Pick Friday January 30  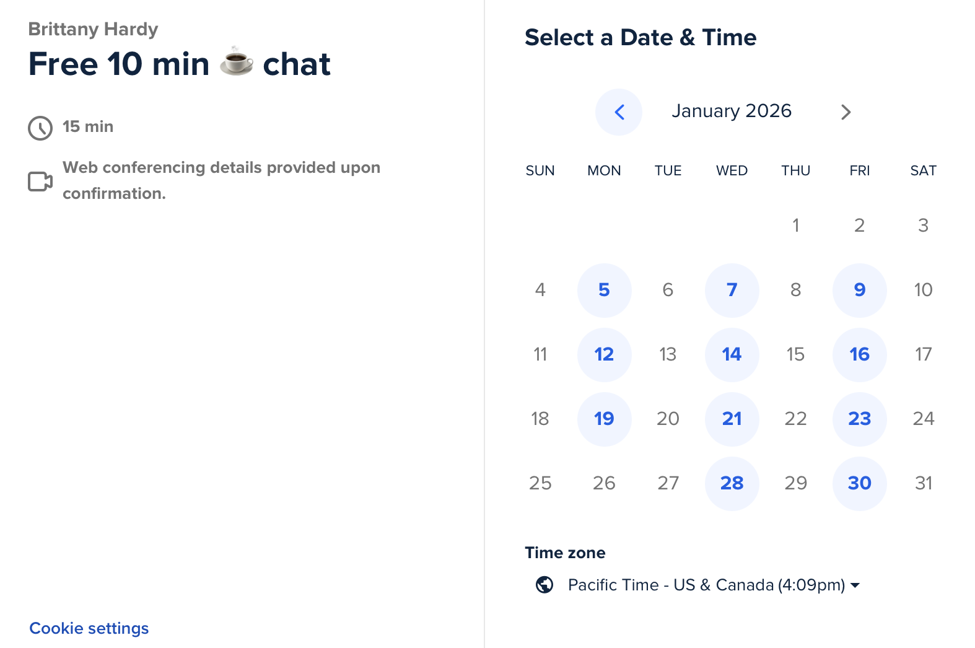click(x=859, y=483)
